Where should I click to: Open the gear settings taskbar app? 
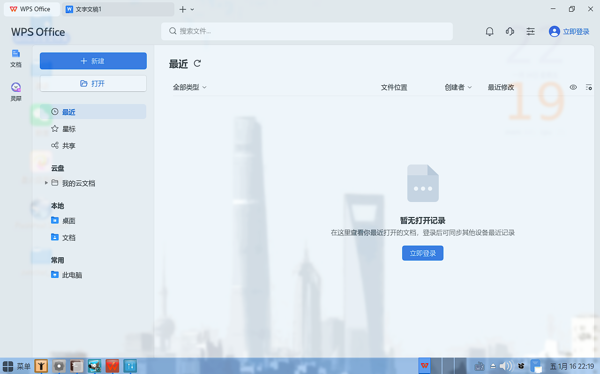pos(59,366)
